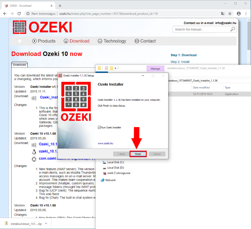Image resolution: width=251 pixels, height=229 pixels.
Task: Click the OZEKI logo on the website
Action: click(42, 27)
